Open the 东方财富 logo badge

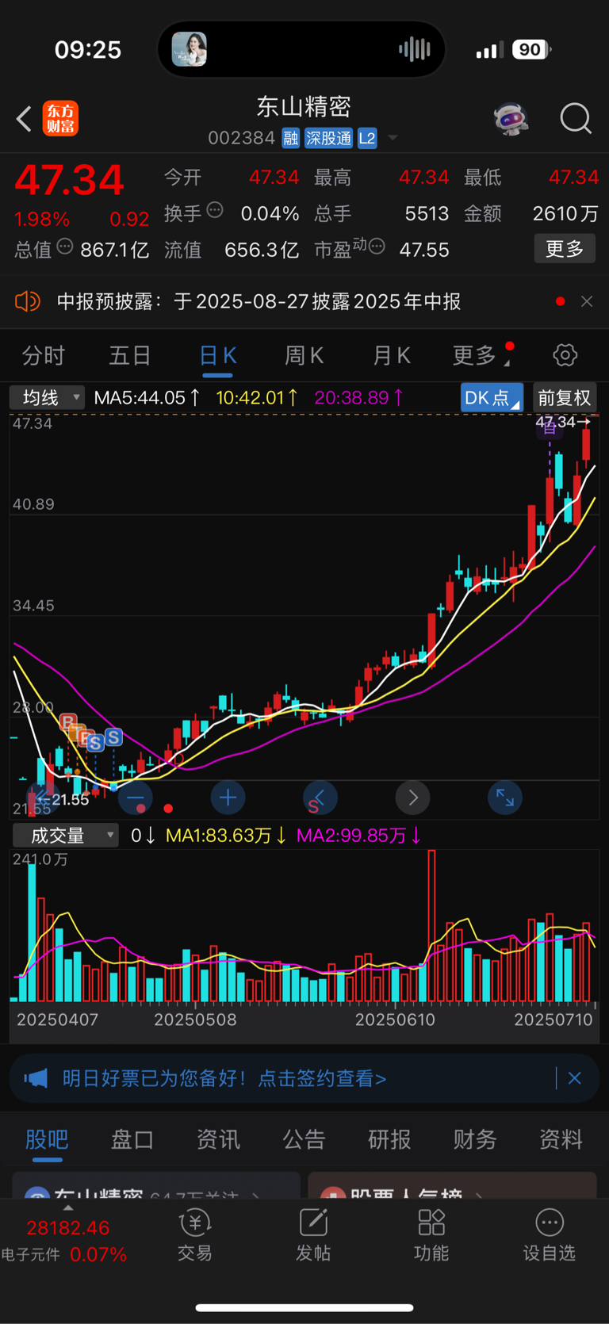[60, 118]
